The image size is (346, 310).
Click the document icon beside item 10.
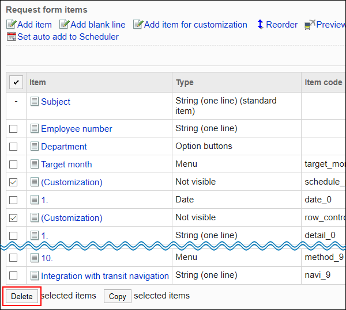tap(35, 258)
